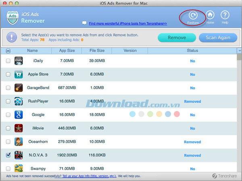Select the GarageBand guitar icon

19,88
